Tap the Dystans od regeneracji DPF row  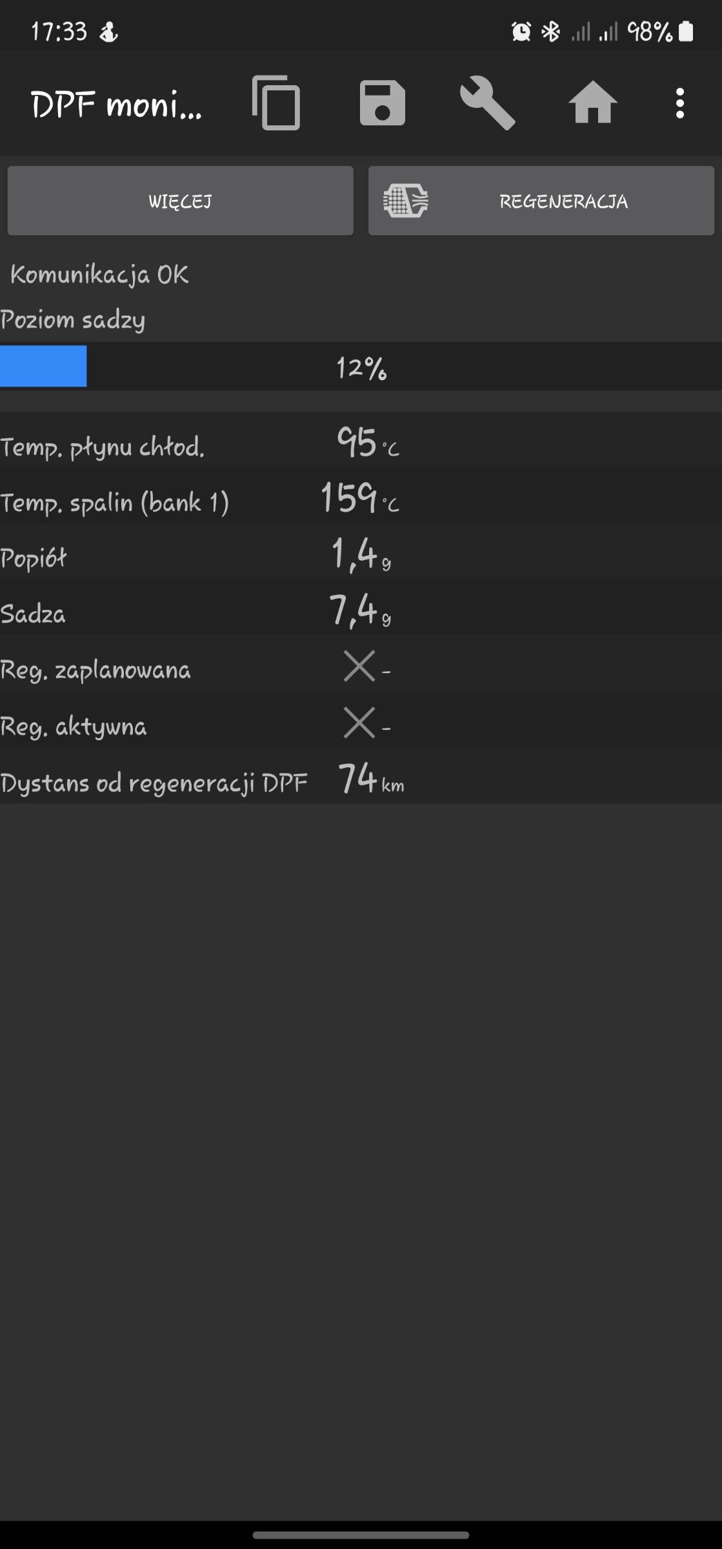pos(361,777)
